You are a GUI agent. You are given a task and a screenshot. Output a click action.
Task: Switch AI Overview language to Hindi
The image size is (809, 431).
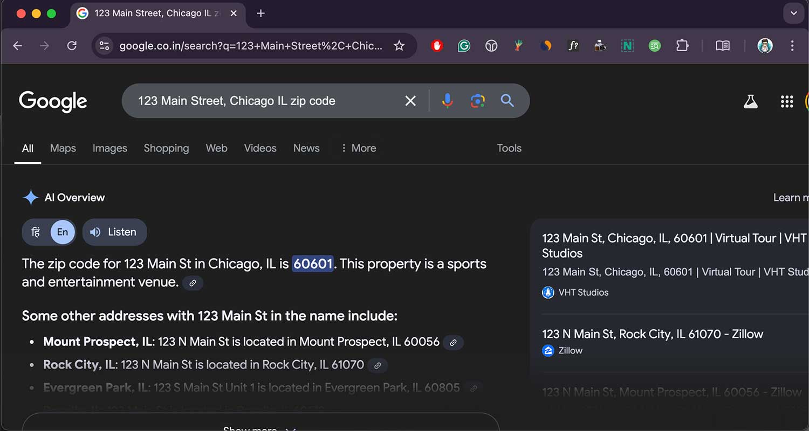coord(36,232)
